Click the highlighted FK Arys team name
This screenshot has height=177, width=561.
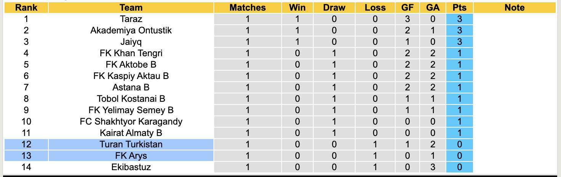pyautogui.click(x=131, y=156)
